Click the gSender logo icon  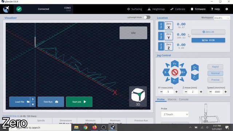[6, 9]
